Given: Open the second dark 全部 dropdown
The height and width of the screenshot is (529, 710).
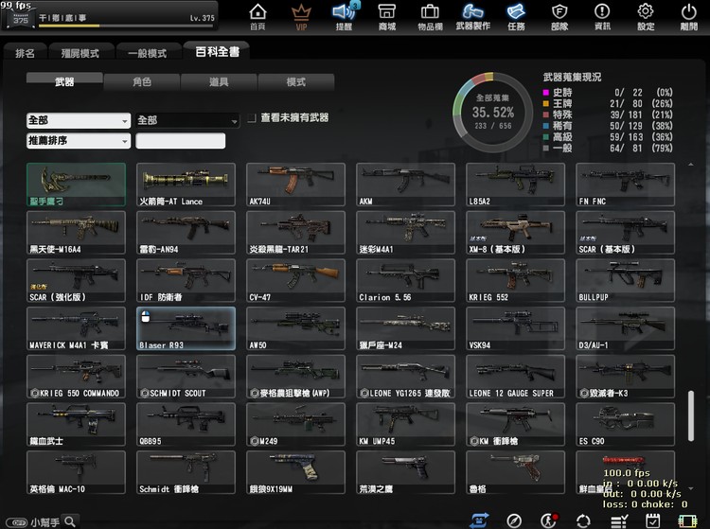Looking at the screenshot, I should click(x=187, y=120).
